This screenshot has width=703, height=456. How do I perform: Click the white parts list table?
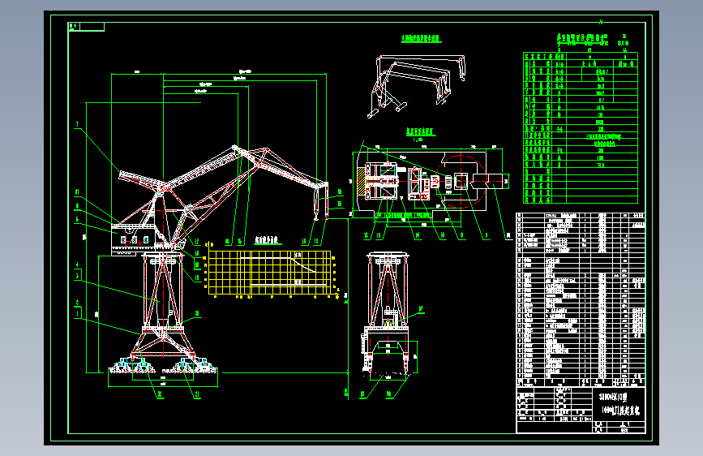click(x=581, y=299)
